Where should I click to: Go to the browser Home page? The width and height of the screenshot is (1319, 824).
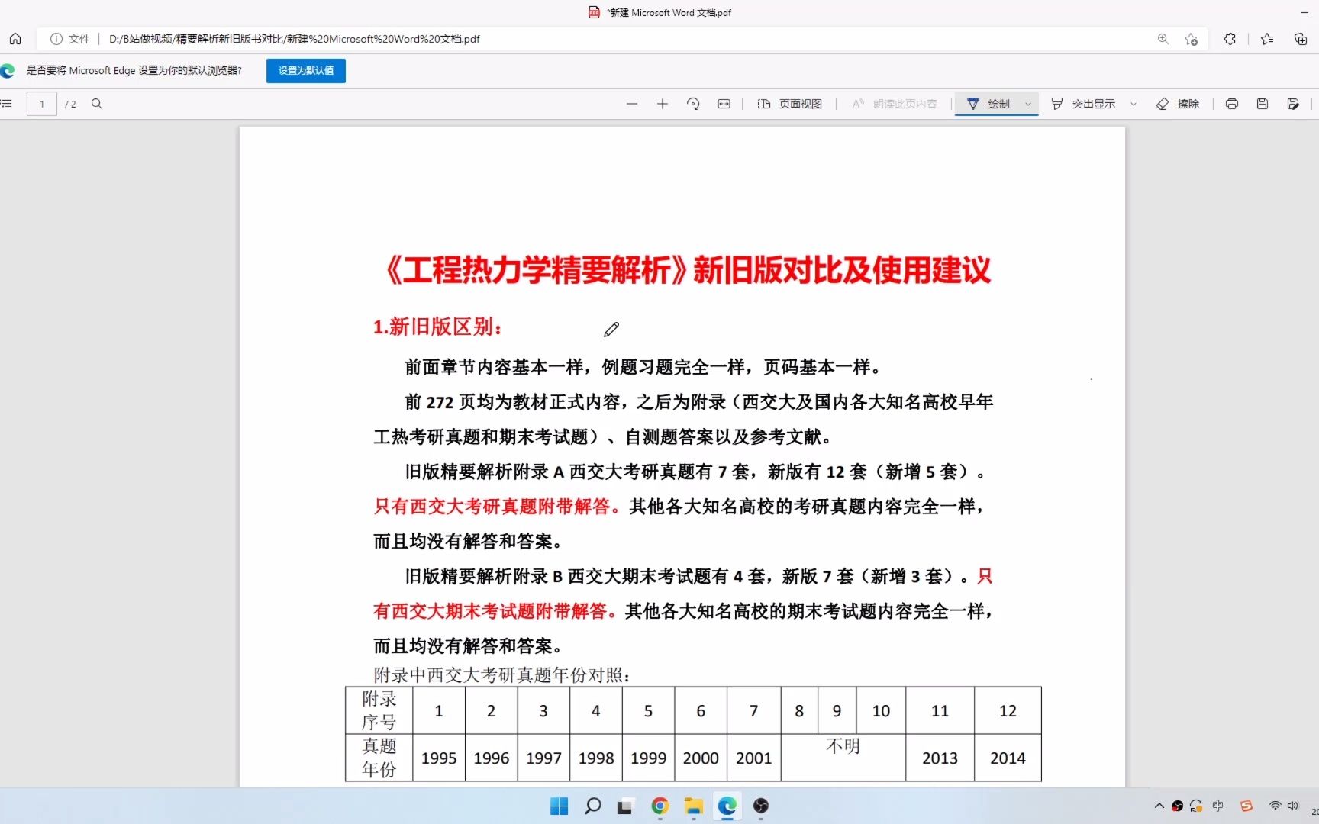(x=15, y=39)
